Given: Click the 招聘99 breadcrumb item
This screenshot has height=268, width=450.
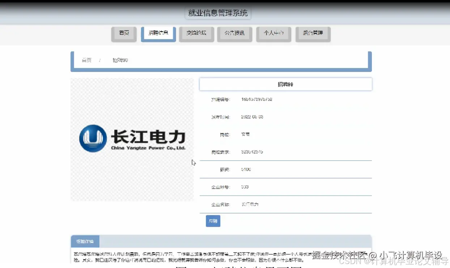Looking at the screenshot, I should 120,60.
